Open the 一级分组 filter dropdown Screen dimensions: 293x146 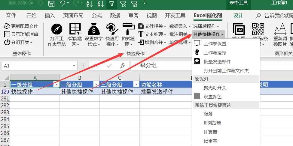pyautogui.click(x=56, y=85)
